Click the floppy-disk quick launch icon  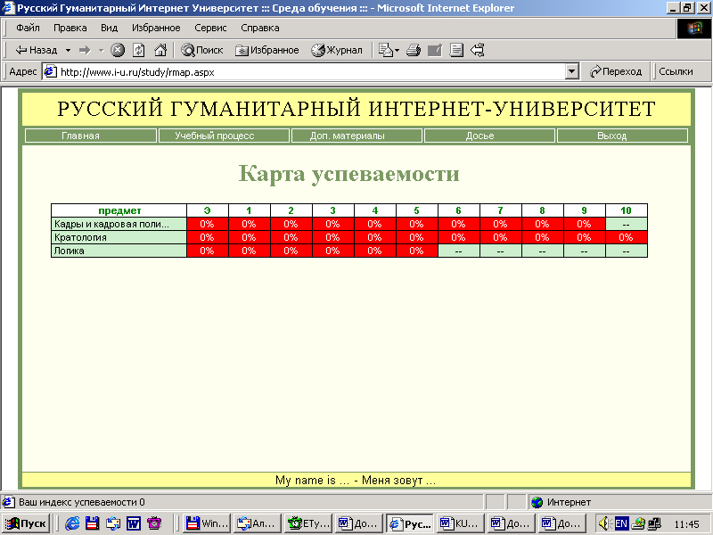pos(93,523)
